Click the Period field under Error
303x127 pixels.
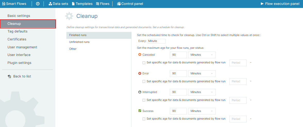238,81
